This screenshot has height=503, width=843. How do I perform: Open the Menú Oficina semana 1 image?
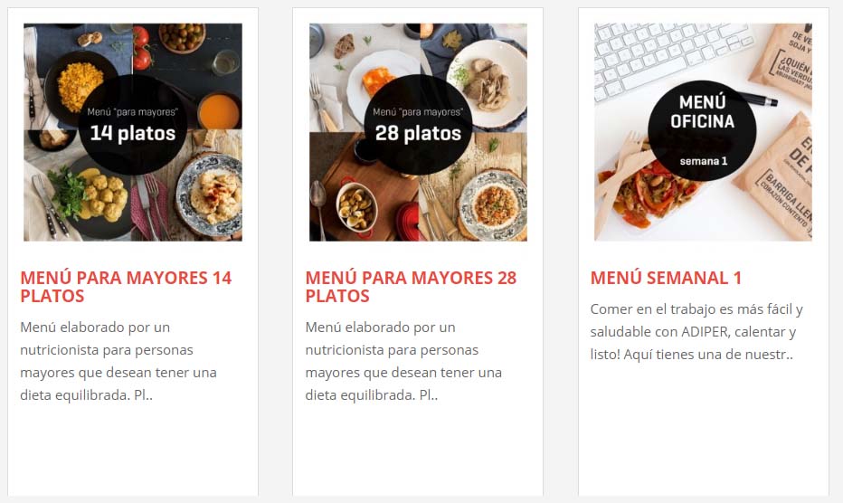[703, 132]
